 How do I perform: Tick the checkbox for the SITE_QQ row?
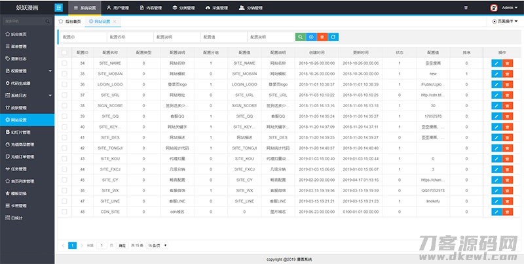tap(64, 116)
